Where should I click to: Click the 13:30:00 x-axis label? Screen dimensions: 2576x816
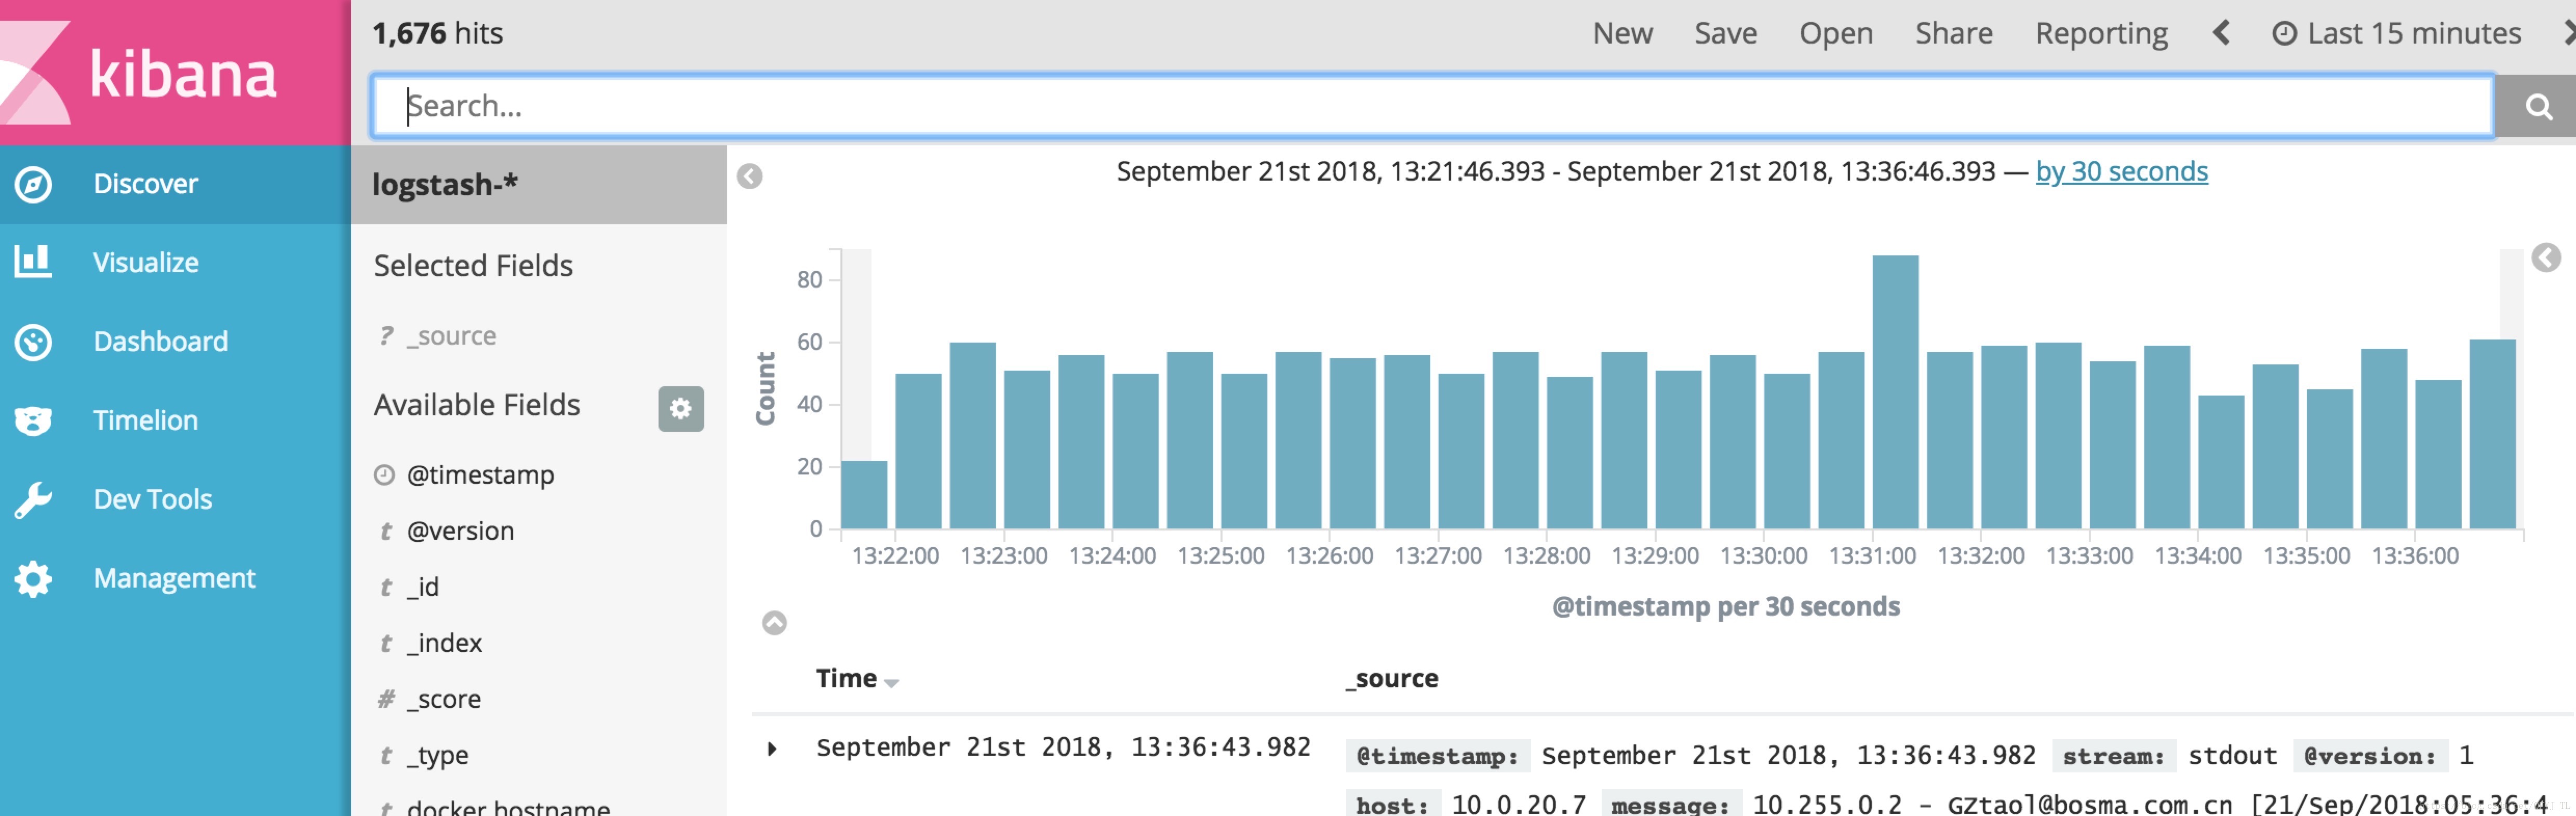pos(1763,556)
